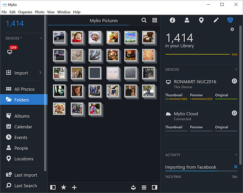
Task: Click the 1421/1964 import progress text
Action: click(x=173, y=177)
